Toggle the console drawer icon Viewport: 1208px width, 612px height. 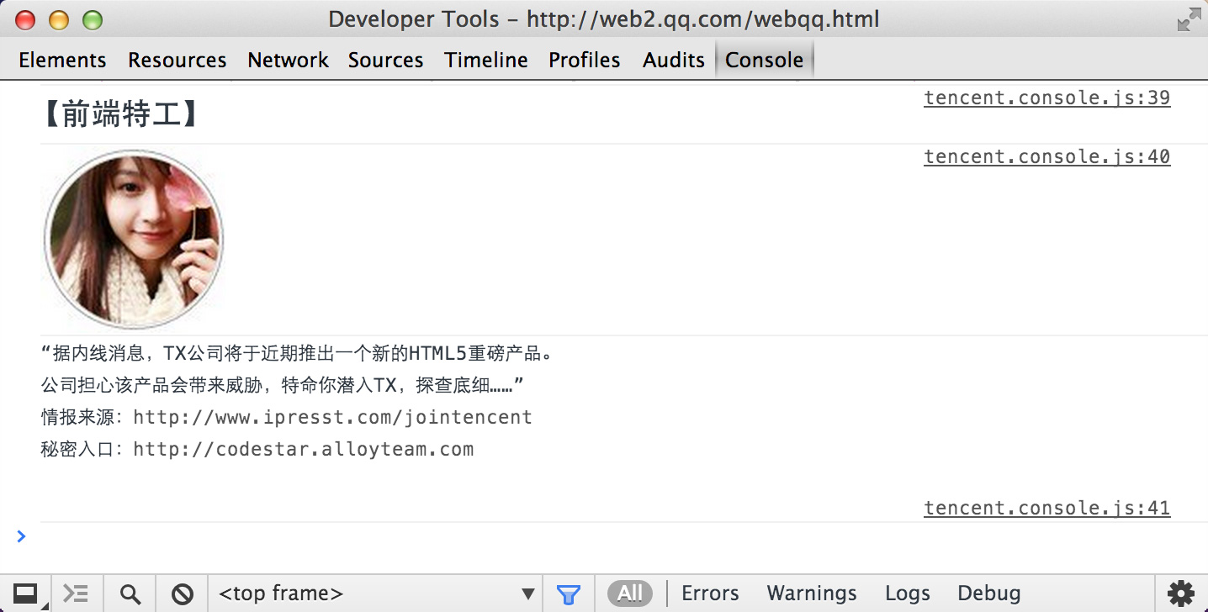pyautogui.click(x=77, y=594)
